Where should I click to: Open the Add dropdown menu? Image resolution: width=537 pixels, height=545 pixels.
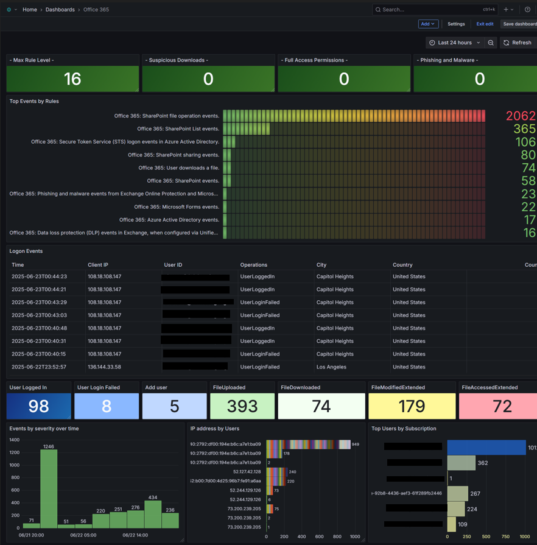click(x=428, y=24)
